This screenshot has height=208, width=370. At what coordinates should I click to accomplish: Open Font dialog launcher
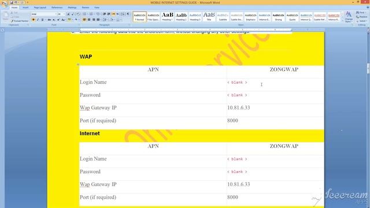80,25
